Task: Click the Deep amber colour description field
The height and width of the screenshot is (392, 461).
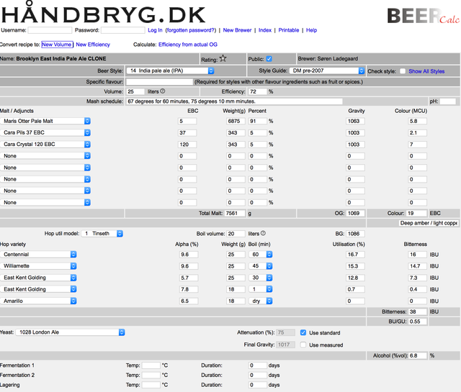Action: tap(429, 223)
